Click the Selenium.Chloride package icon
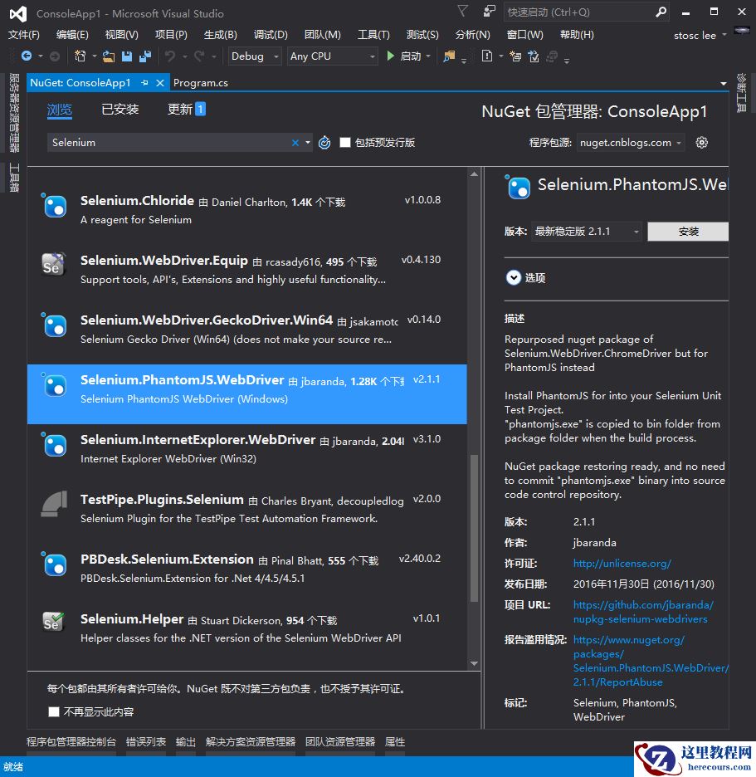756x777 pixels. click(x=54, y=205)
